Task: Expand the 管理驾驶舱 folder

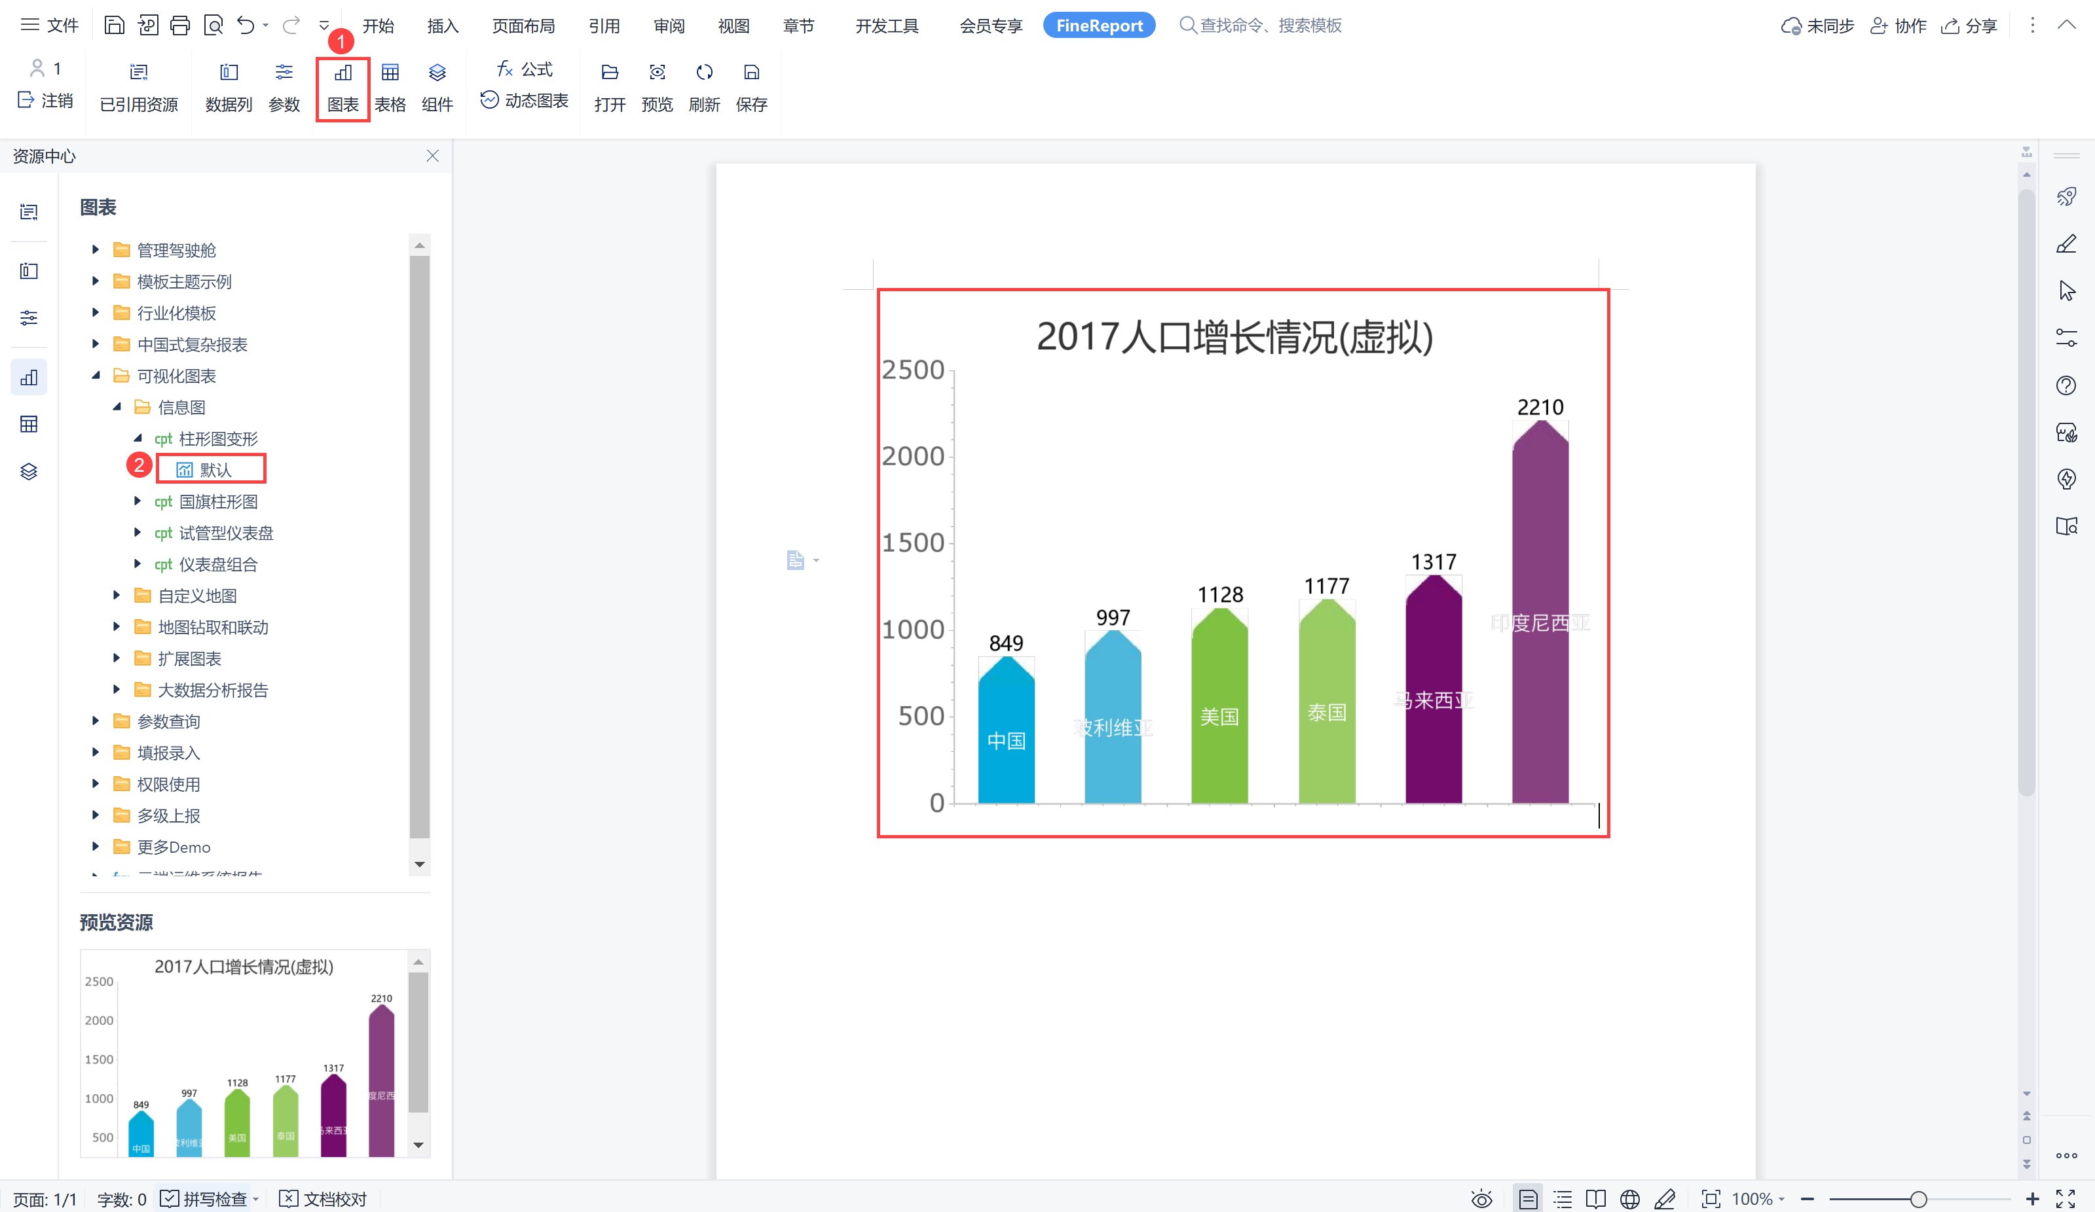Action: click(x=95, y=249)
